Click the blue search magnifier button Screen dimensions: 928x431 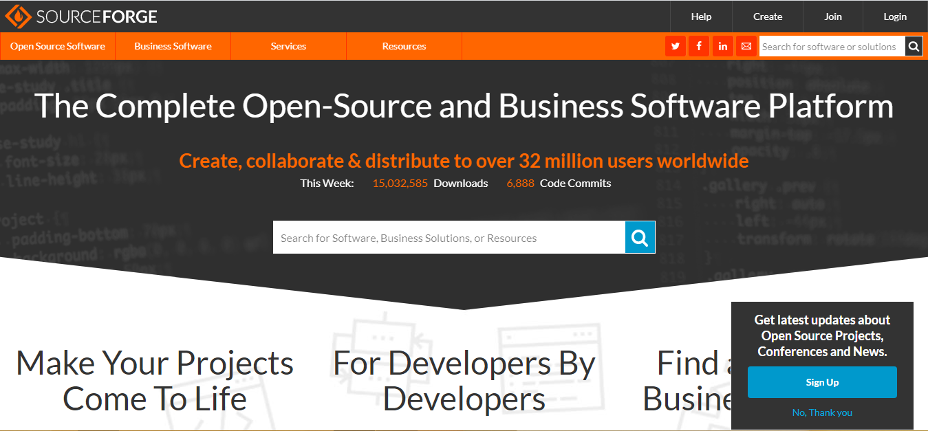tap(639, 236)
